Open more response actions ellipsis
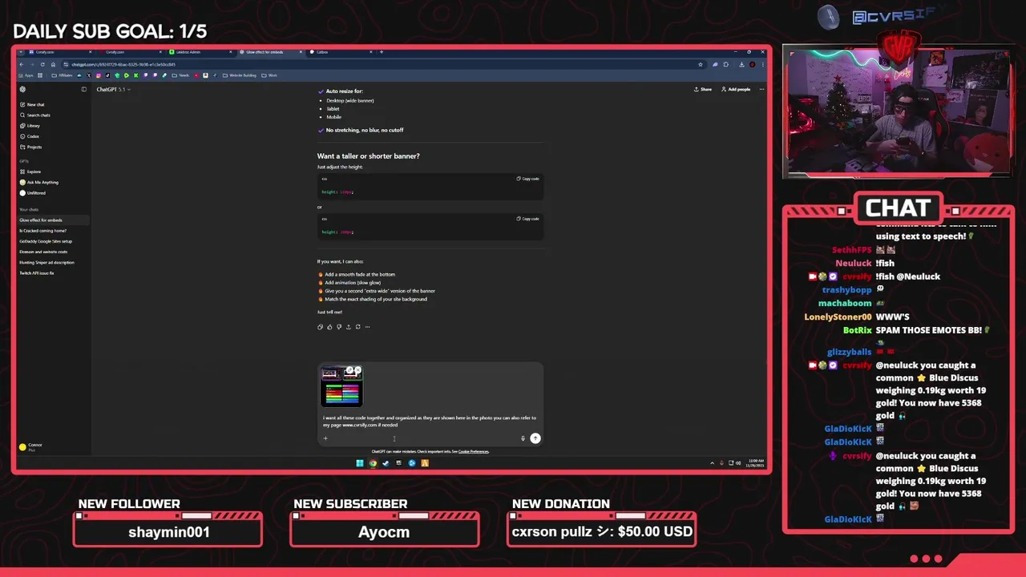 [367, 327]
